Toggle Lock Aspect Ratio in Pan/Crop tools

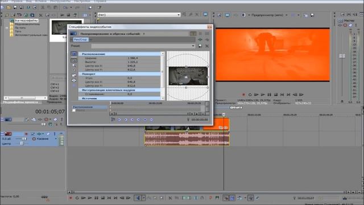tap(74, 75)
